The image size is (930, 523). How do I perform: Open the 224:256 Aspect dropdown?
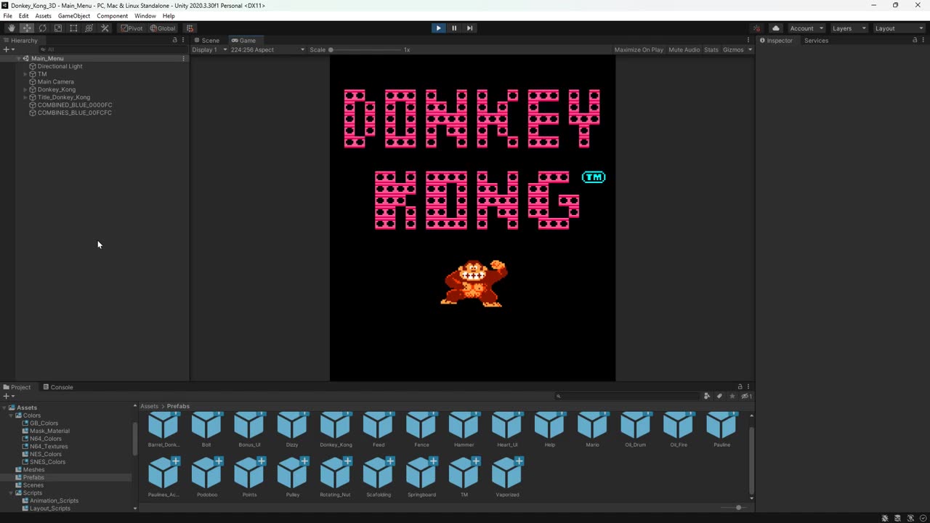coord(267,49)
